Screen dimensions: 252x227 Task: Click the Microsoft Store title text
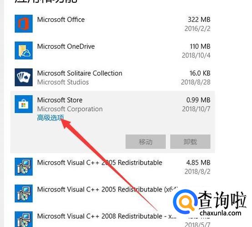[x=60, y=100]
